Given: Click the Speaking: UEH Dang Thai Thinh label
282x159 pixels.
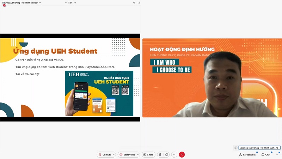Looking at the screenshot, I should [259, 148].
